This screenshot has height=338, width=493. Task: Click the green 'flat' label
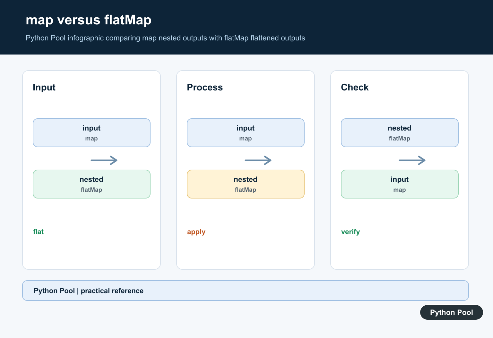click(x=38, y=232)
